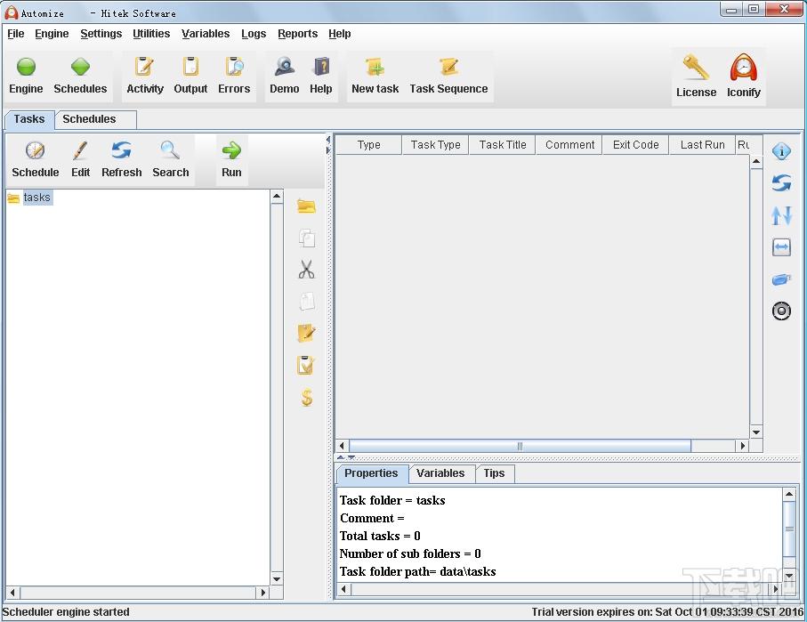Open the Tips tab
This screenshot has height=622, width=807.
[494, 473]
